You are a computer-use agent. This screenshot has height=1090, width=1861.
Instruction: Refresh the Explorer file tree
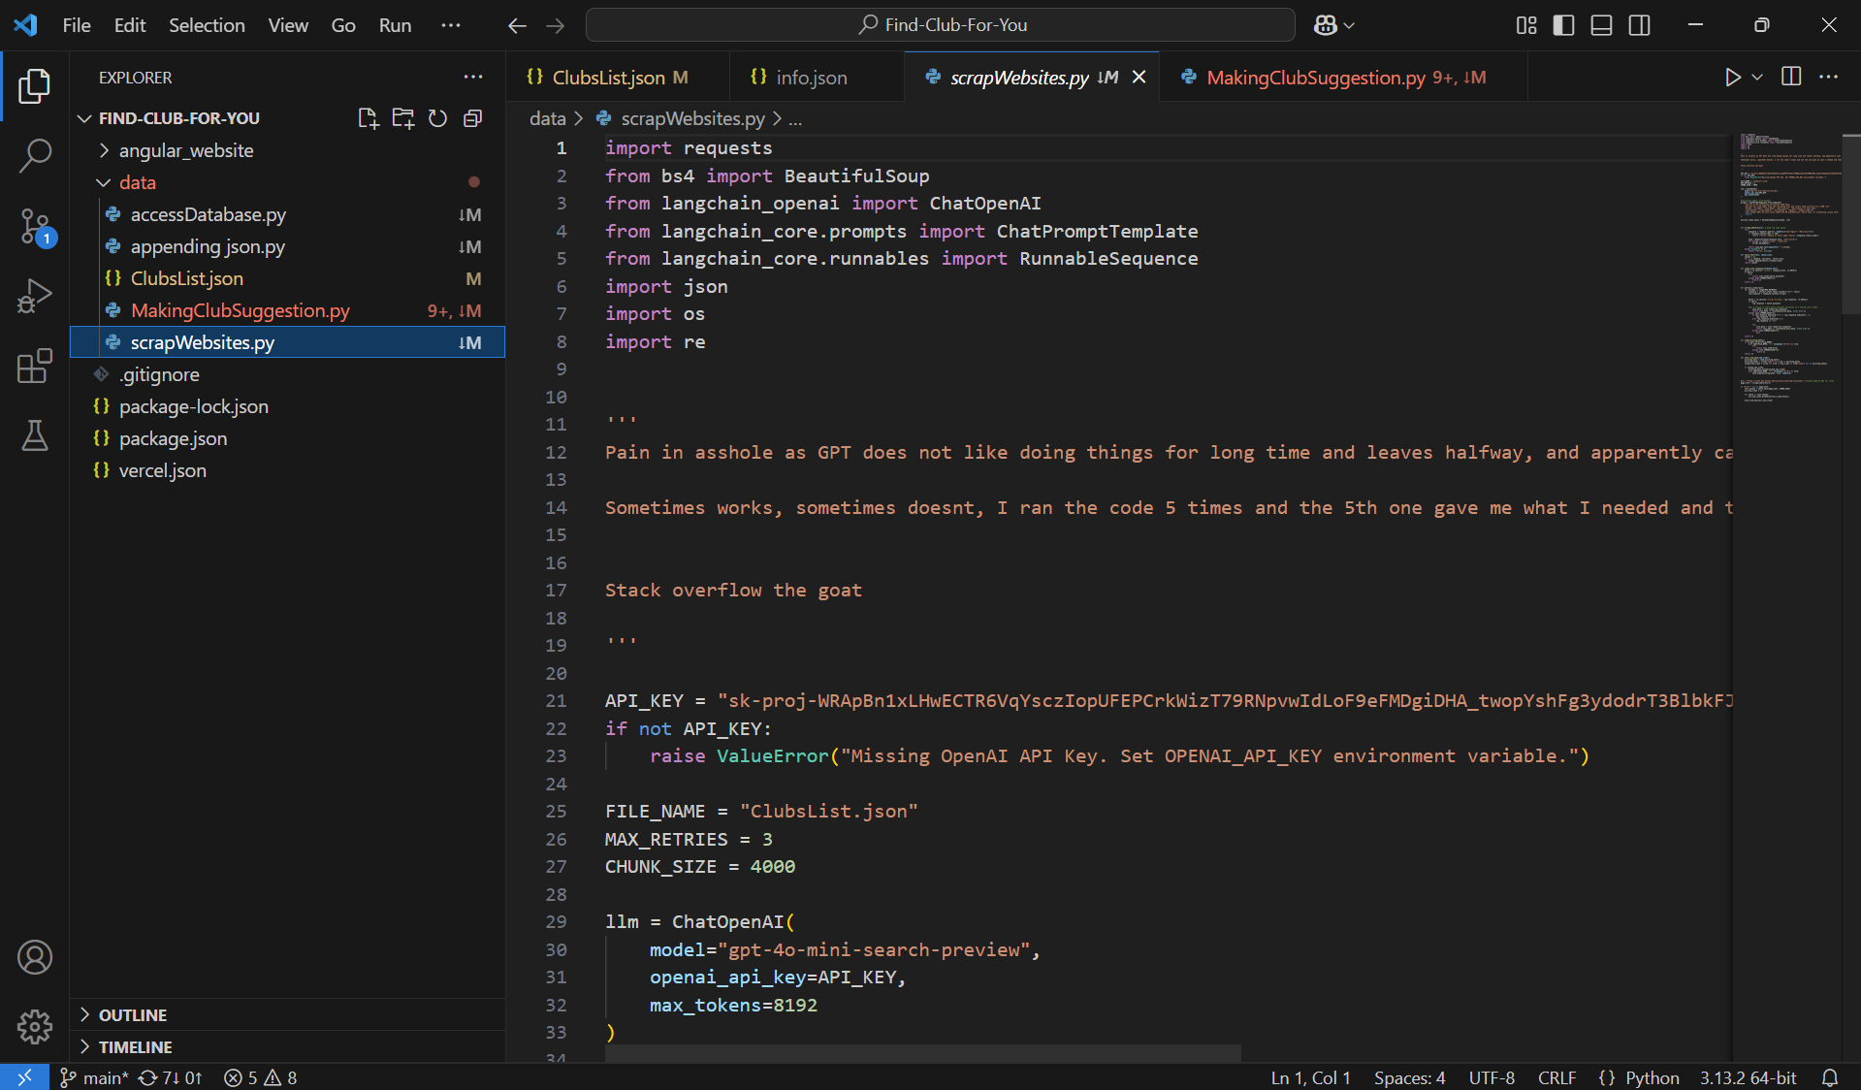point(438,118)
